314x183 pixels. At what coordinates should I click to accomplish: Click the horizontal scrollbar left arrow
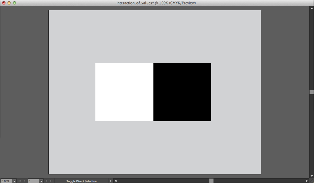coord(115,181)
